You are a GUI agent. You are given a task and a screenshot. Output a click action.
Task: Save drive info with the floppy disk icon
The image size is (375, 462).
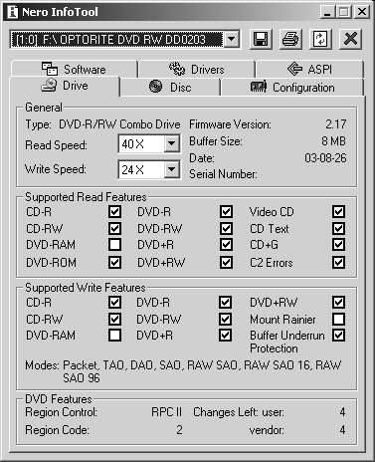tap(261, 39)
